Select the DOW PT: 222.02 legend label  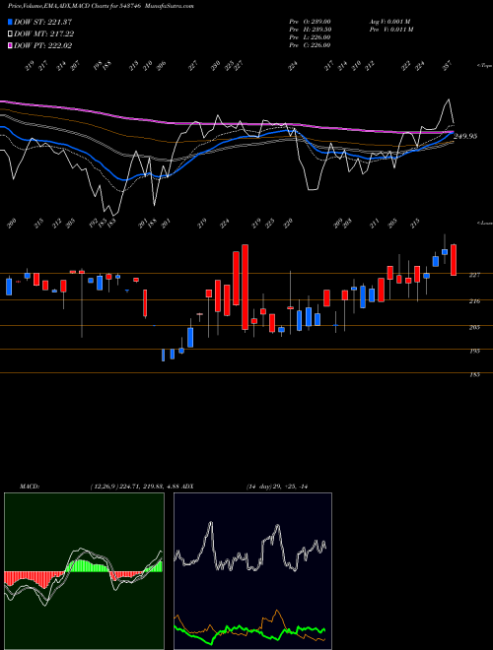[x=43, y=45]
